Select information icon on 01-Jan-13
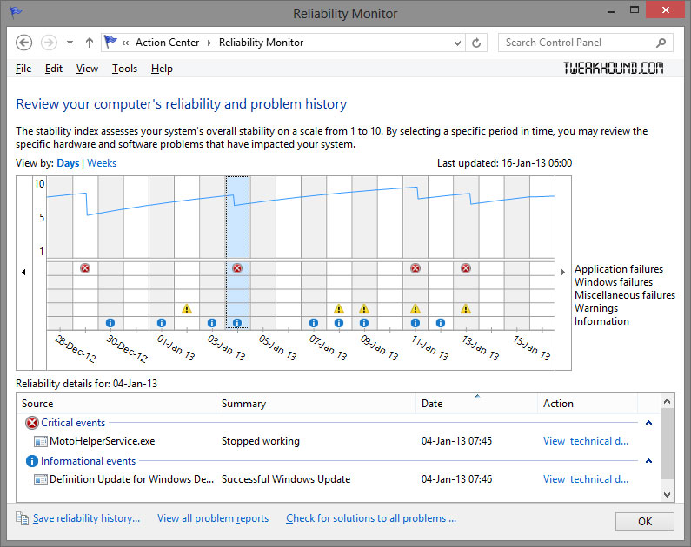The image size is (691, 547). pyautogui.click(x=162, y=323)
